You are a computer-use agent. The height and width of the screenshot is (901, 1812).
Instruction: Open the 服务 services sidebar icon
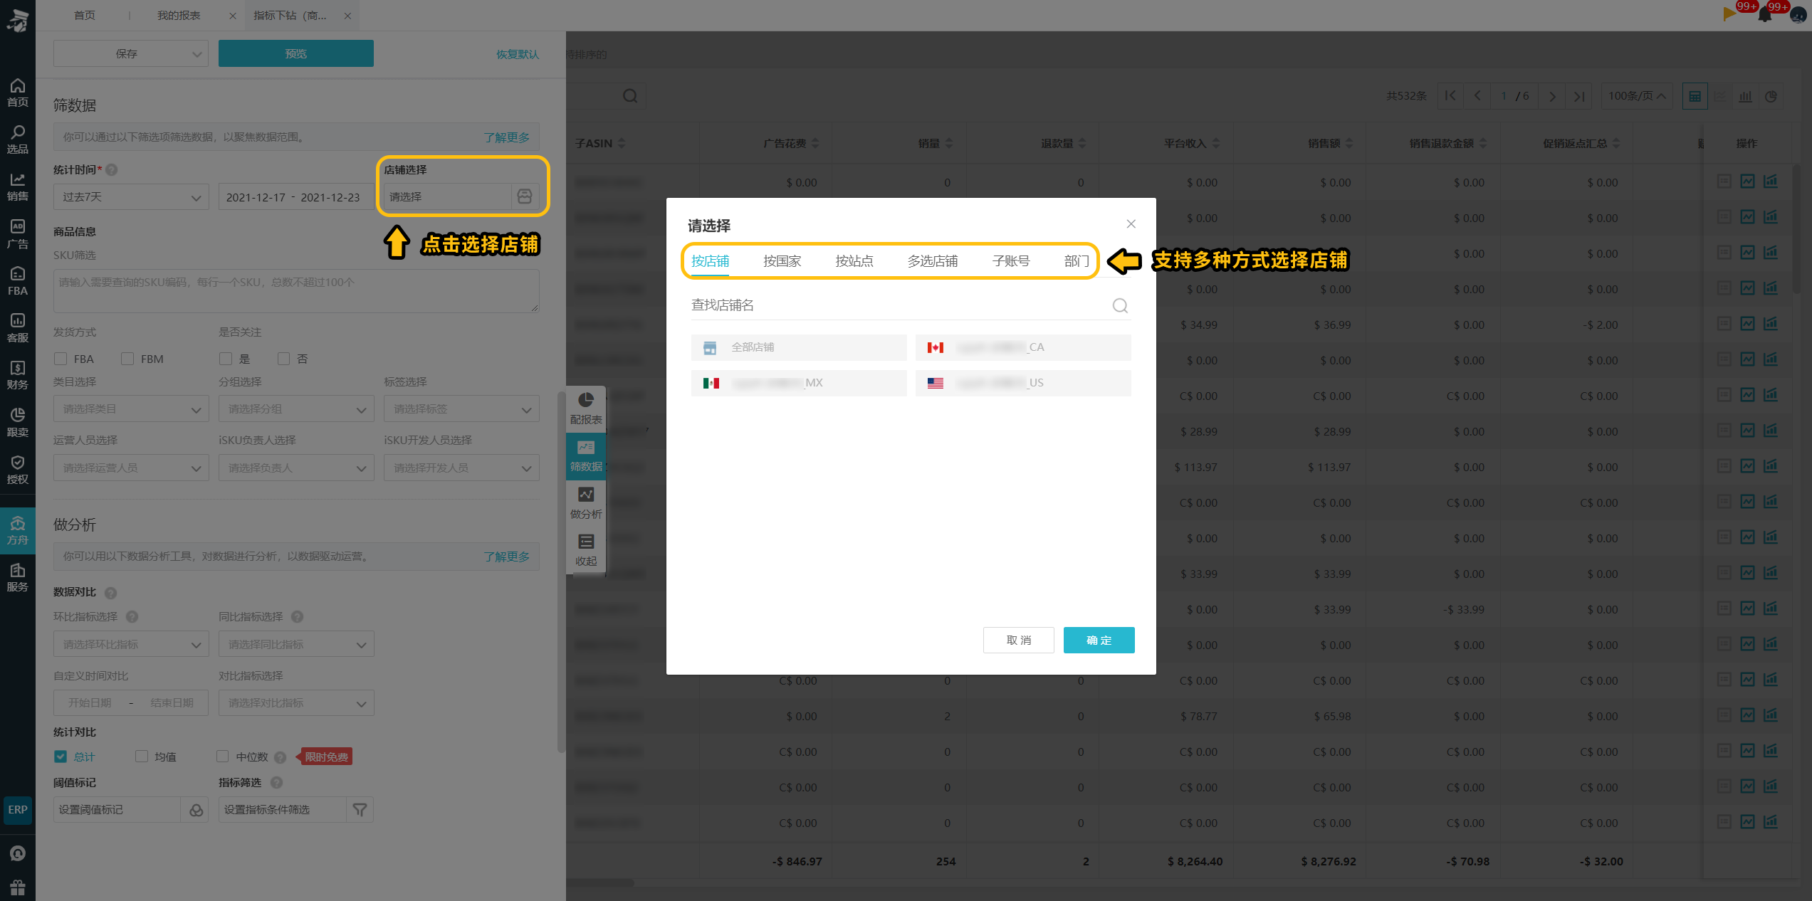(17, 577)
